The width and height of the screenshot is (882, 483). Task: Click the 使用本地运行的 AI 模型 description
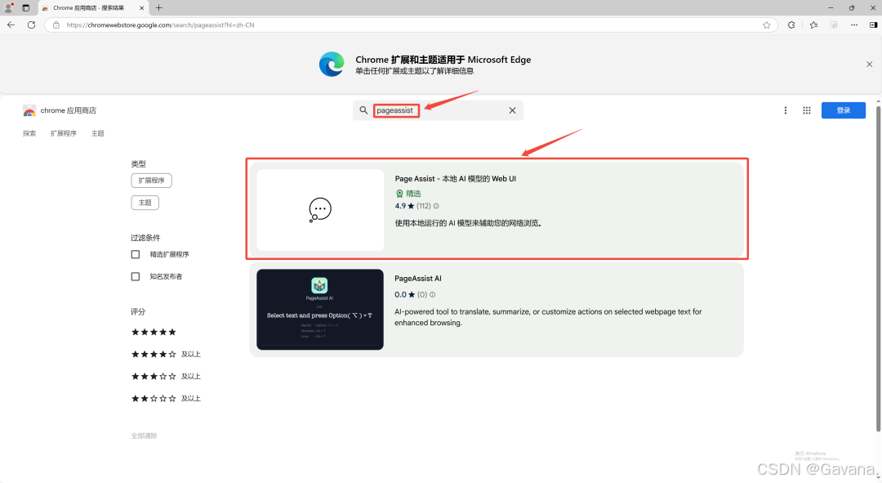pos(468,223)
